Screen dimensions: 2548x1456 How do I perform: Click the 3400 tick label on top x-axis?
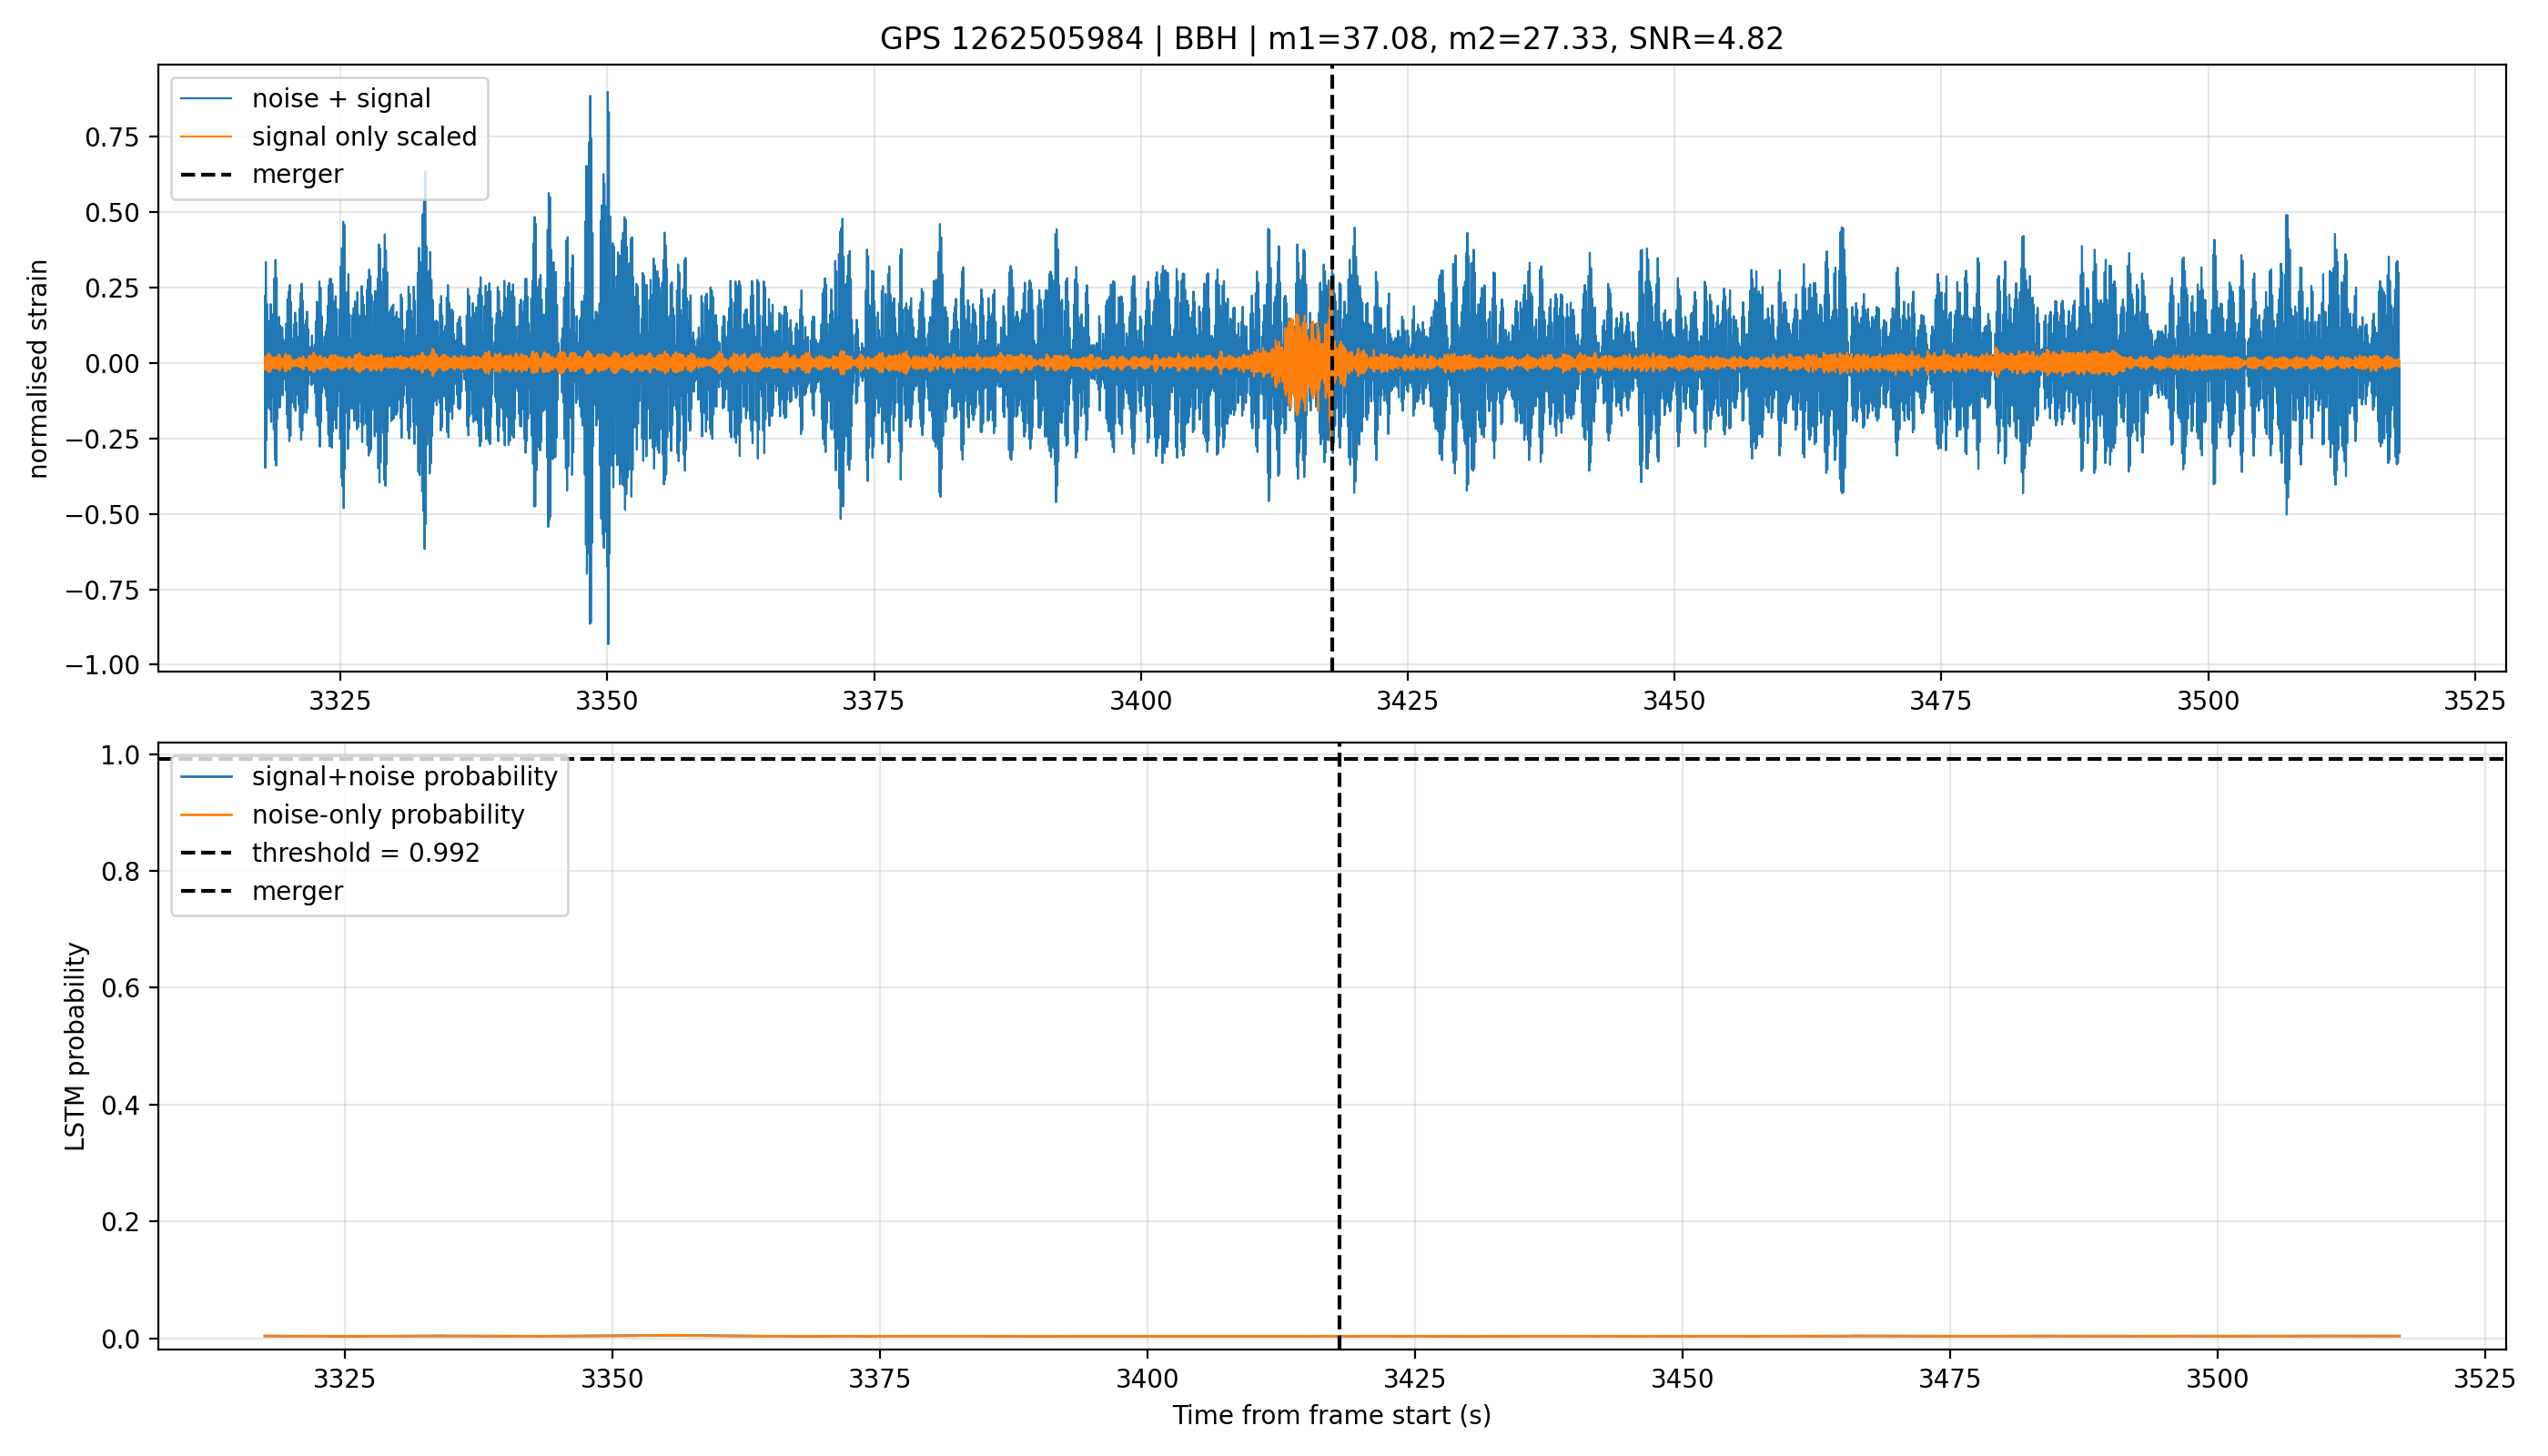pos(1140,701)
